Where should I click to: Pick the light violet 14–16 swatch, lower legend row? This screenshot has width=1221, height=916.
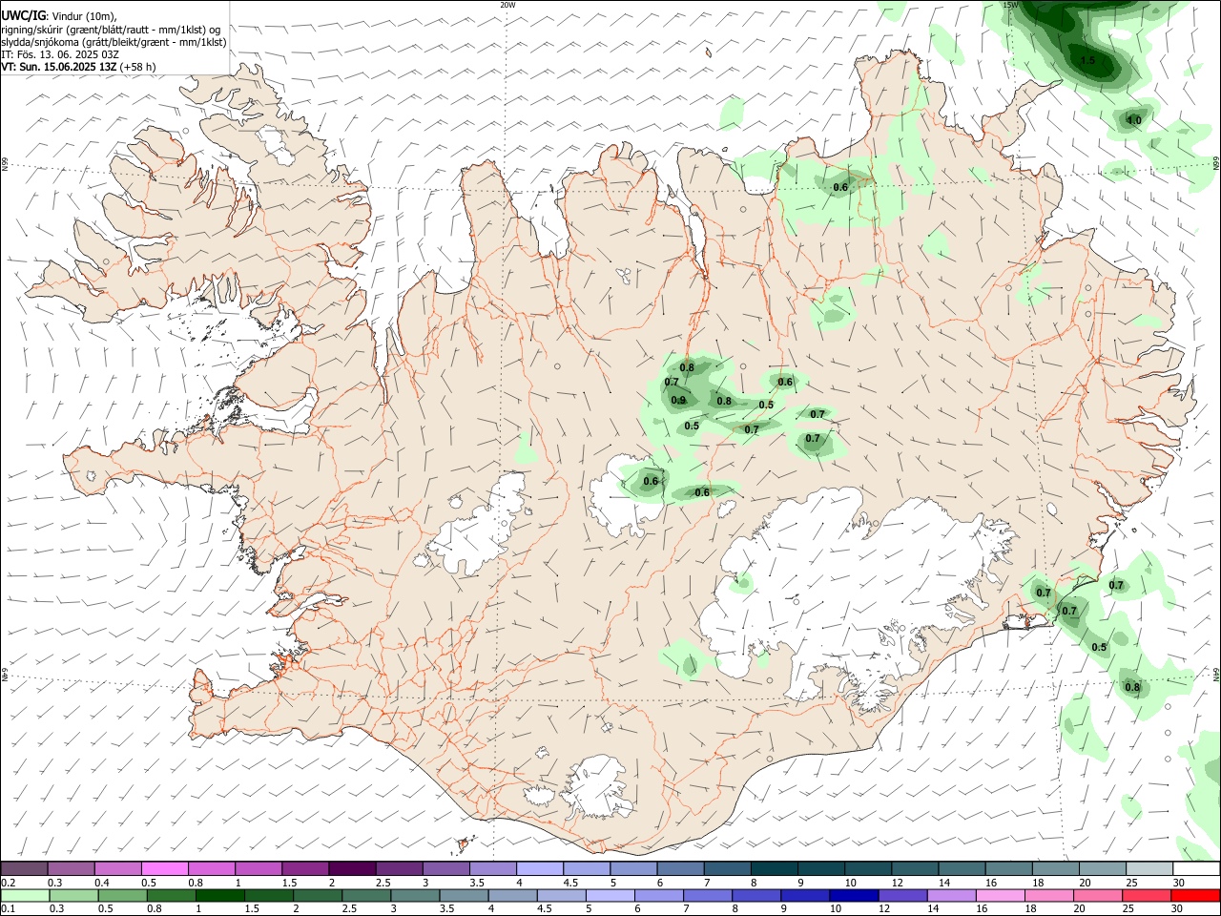click(x=952, y=895)
